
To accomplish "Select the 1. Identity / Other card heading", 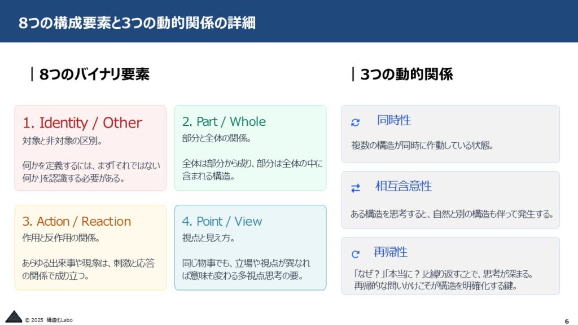I will (82, 122).
